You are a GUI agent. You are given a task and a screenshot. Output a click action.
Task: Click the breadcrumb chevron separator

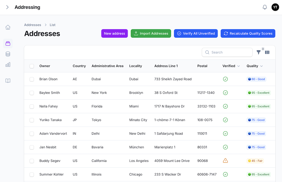[x=46, y=25]
